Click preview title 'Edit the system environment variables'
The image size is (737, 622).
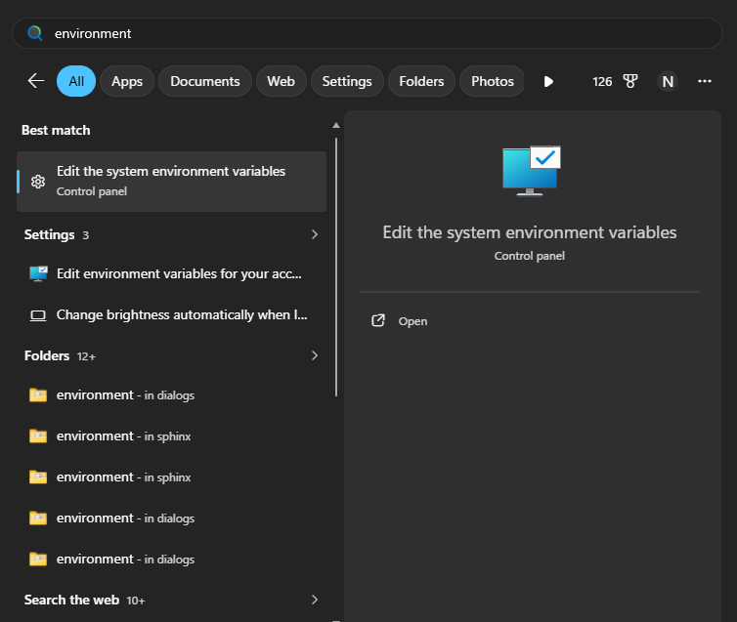(x=529, y=232)
